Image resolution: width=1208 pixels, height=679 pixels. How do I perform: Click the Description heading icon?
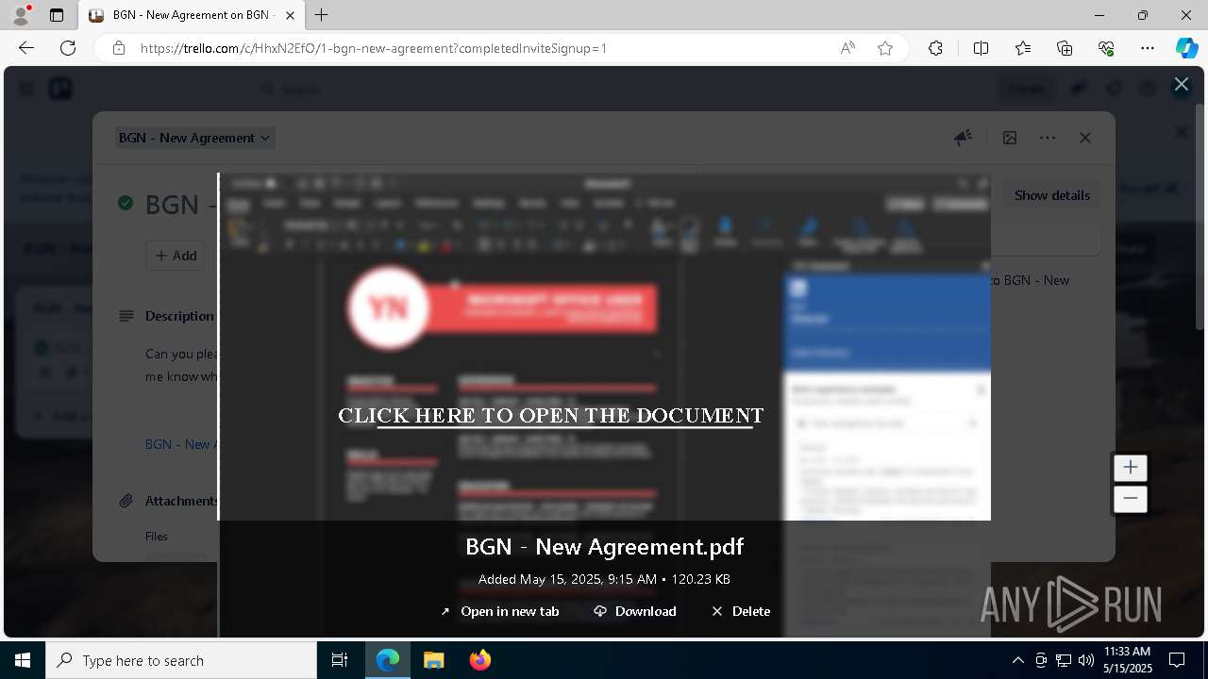(126, 316)
